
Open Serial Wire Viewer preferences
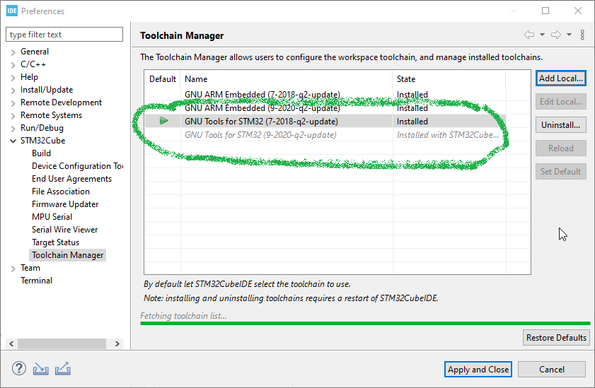65,229
